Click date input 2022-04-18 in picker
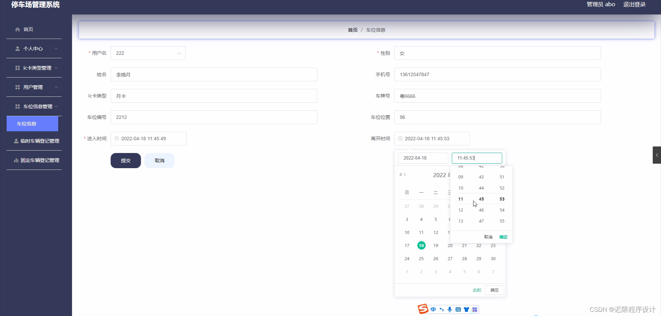661x316 pixels. pyautogui.click(x=423, y=158)
